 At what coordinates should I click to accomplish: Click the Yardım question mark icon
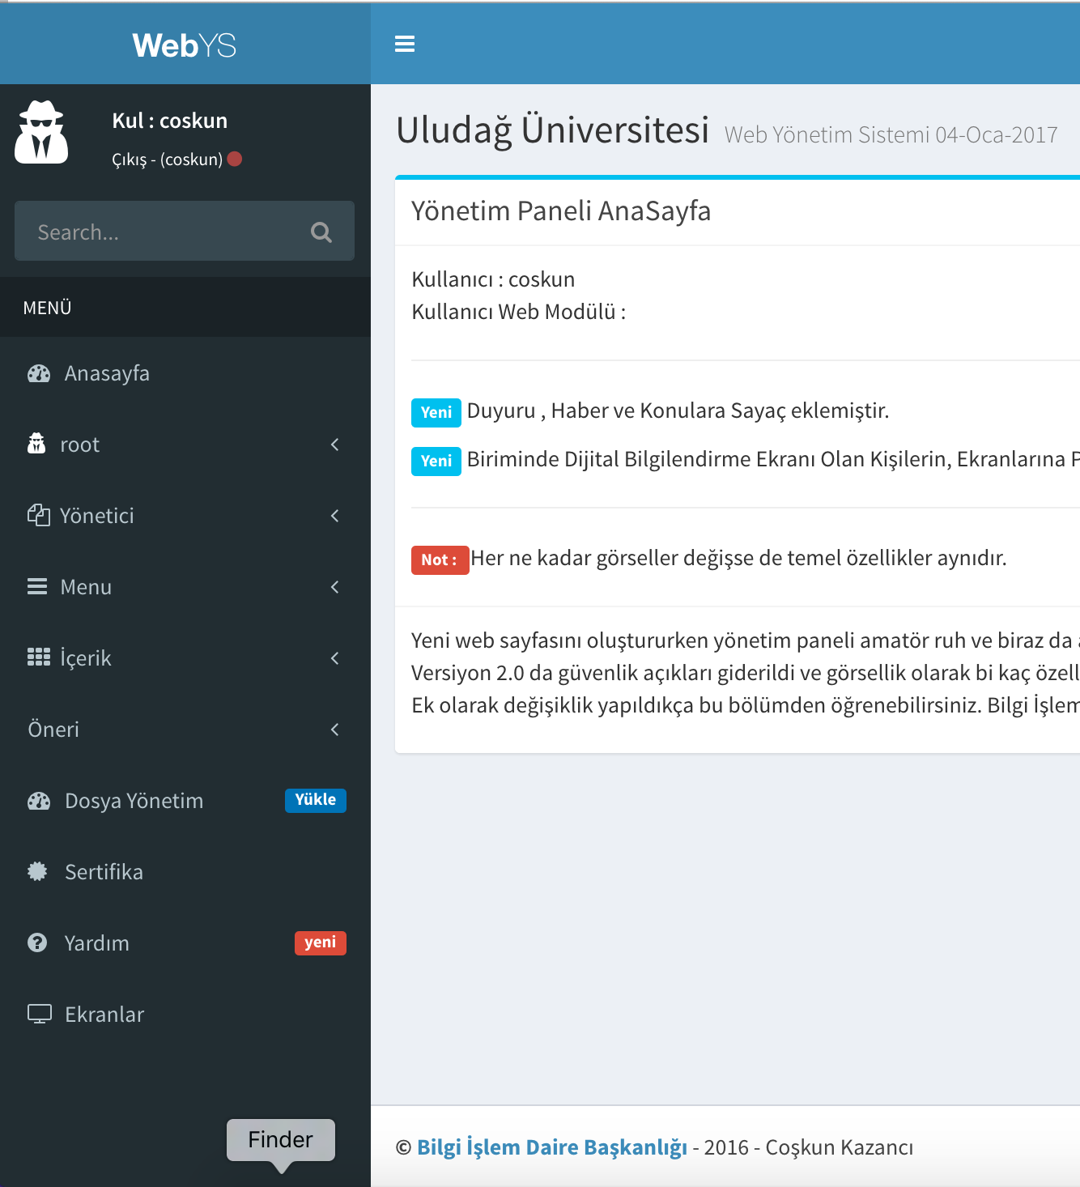(37, 942)
